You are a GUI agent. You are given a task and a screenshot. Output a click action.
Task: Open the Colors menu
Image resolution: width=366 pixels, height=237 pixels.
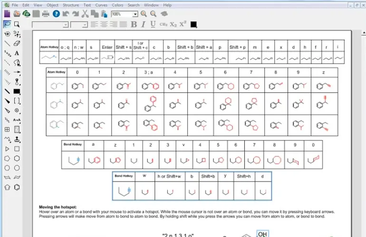click(117, 5)
